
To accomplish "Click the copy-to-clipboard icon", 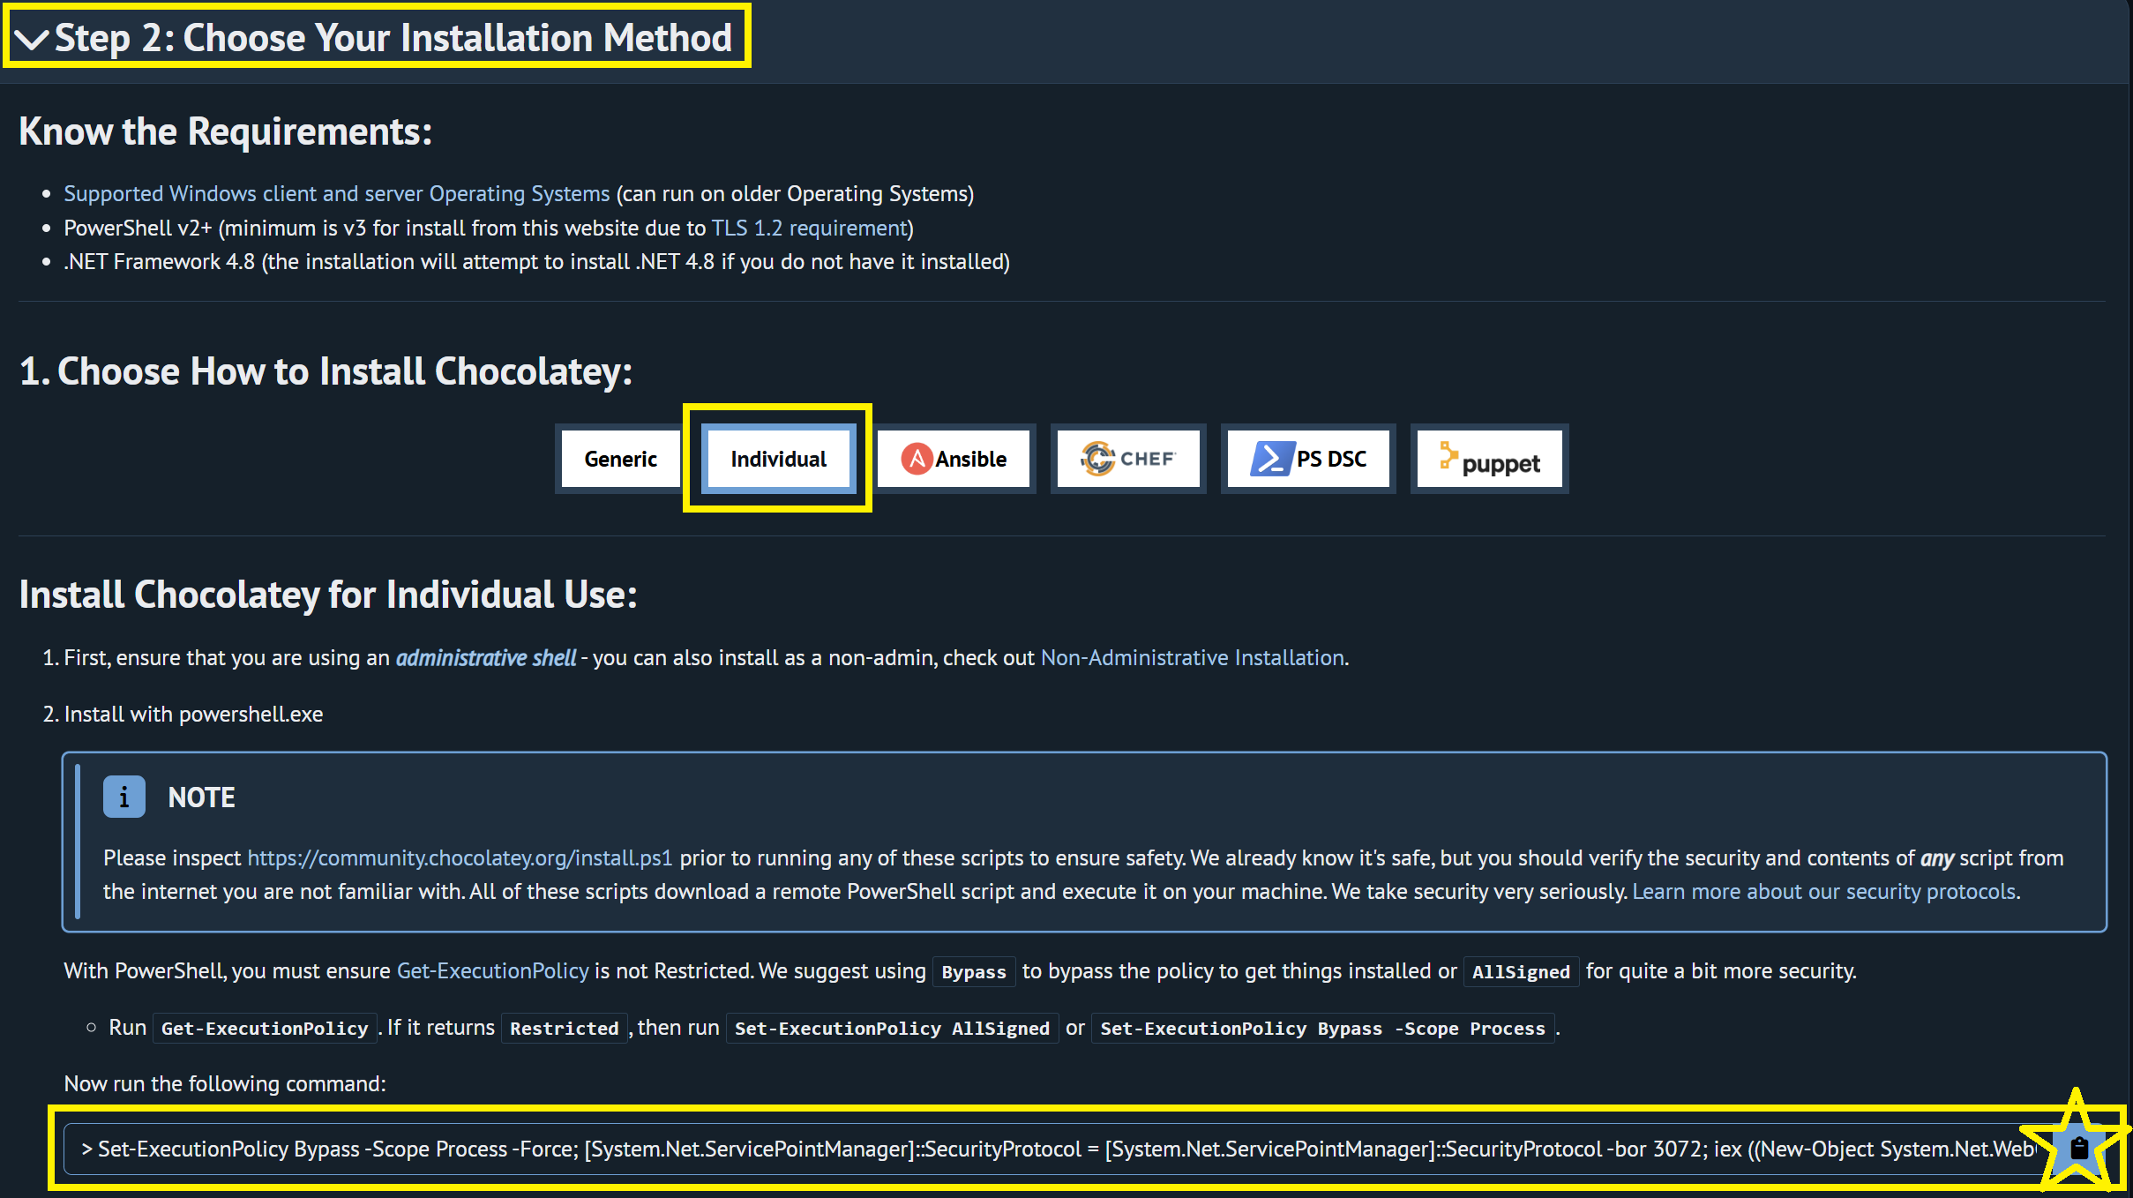I will [x=2078, y=1149].
